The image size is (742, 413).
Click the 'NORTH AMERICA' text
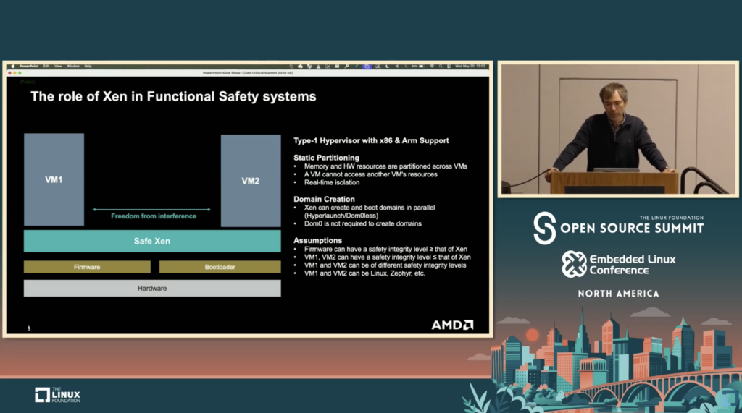pos(618,294)
